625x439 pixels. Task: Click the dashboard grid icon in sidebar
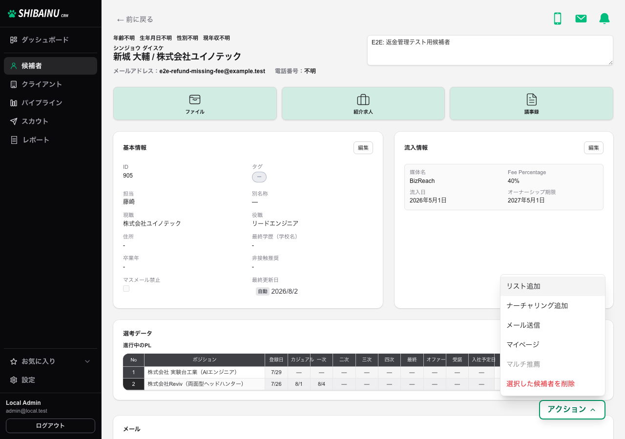pyautogui.click(x=14, y=40)
